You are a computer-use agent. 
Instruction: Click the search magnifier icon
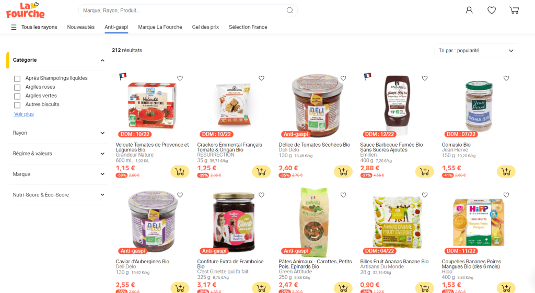click(x=289, y=10)
